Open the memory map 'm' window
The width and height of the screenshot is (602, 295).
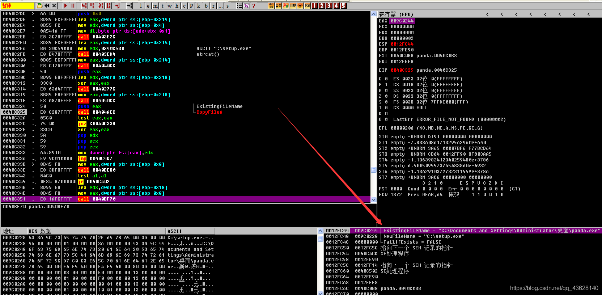coord(155,6)
